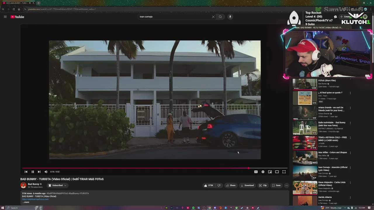Open the Spotify icon on the taskbar
Viewport: 374px width, 210px height.
(x=193, y=208)
